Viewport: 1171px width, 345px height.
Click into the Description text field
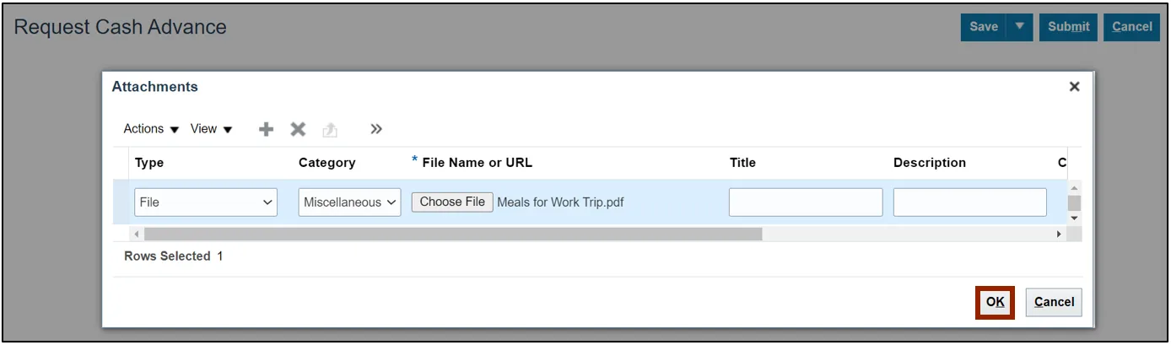[x=969, y=202]
